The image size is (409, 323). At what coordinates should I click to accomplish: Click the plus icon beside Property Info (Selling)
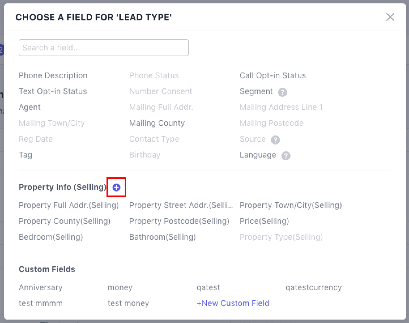tap(116, 187)
